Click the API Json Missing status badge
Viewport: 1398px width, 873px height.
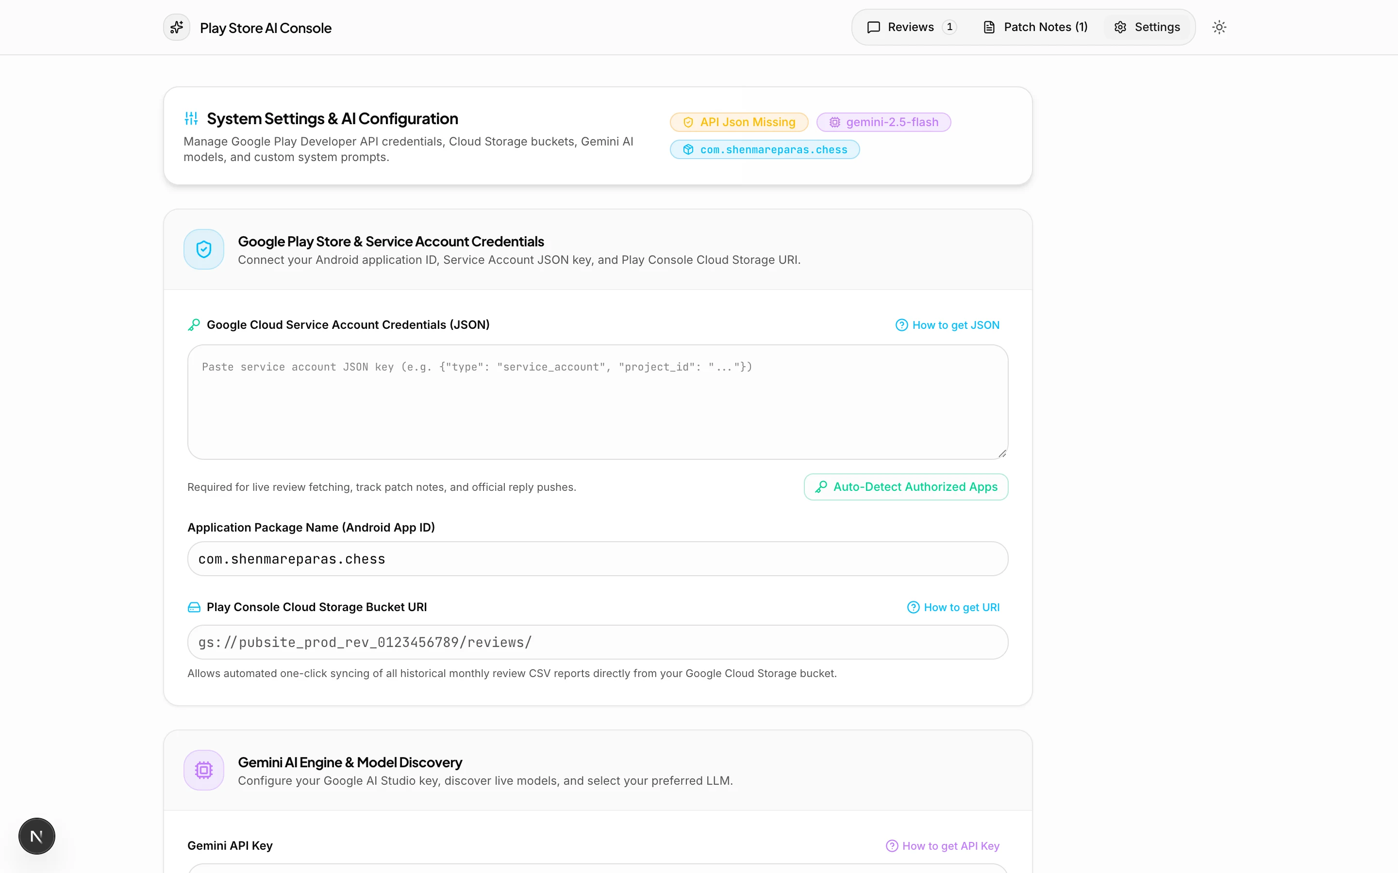[739, 122]
